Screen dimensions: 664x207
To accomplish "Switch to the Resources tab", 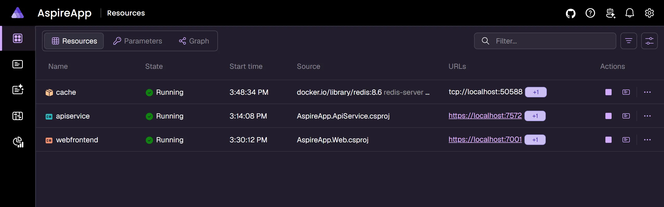I will click(x=74, y=41).
